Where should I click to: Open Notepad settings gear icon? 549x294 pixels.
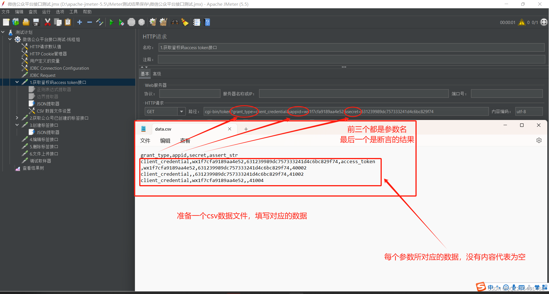[539, 140]
